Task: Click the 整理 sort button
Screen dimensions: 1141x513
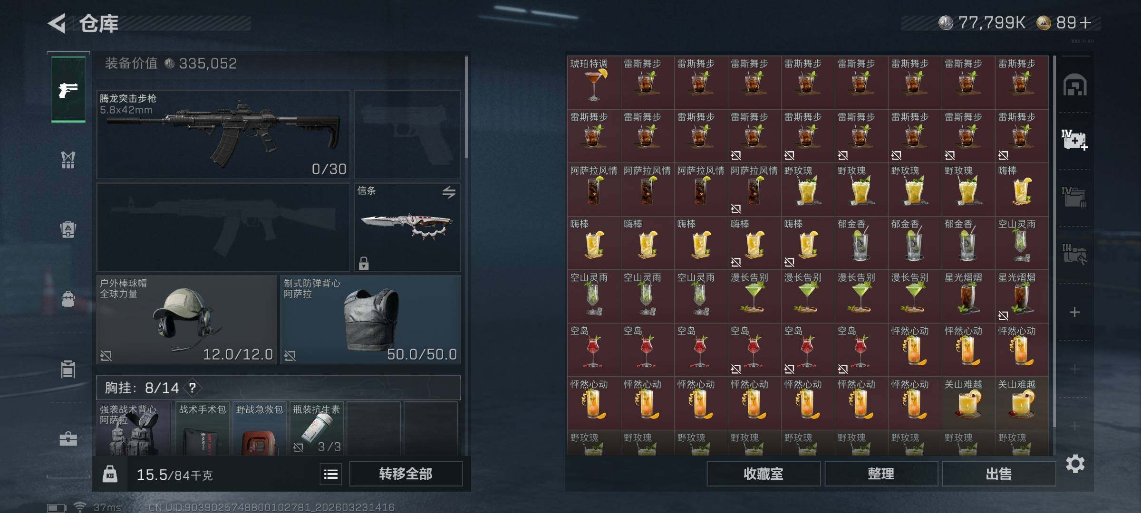Action: tap(881, 474)
